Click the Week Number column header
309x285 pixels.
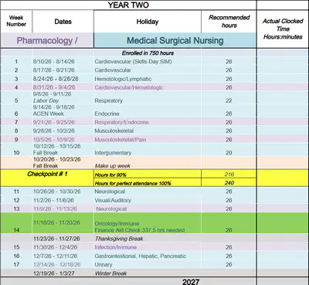(x=16, y=21)
